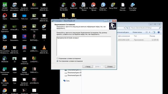Image resolution: width=168 pixels, height=94 pixels.
Task: Sort by 'Дата изменения' column header
Action: pos(124,36)
